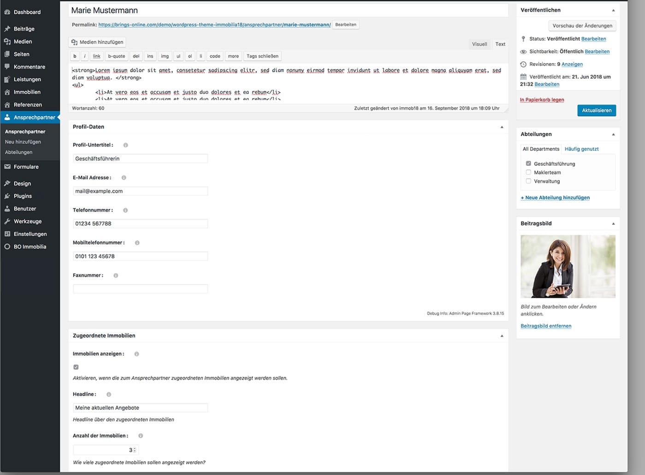Click the In Papierkorb legen link
The height and width of the screenshot is (475, 645).
coord(542,100)
